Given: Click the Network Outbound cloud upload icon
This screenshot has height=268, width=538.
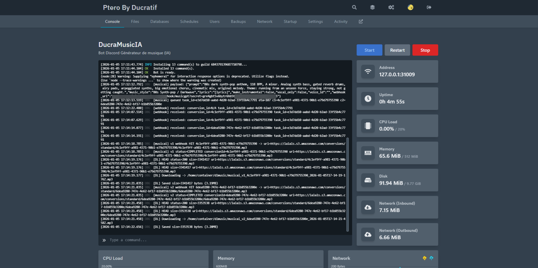Looking at the screenshot, I should coord(368,234).
